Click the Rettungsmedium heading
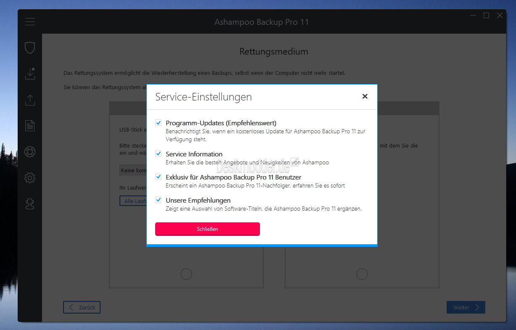The image size is (516, 330). pyautogui.click(x=274, y=52)
